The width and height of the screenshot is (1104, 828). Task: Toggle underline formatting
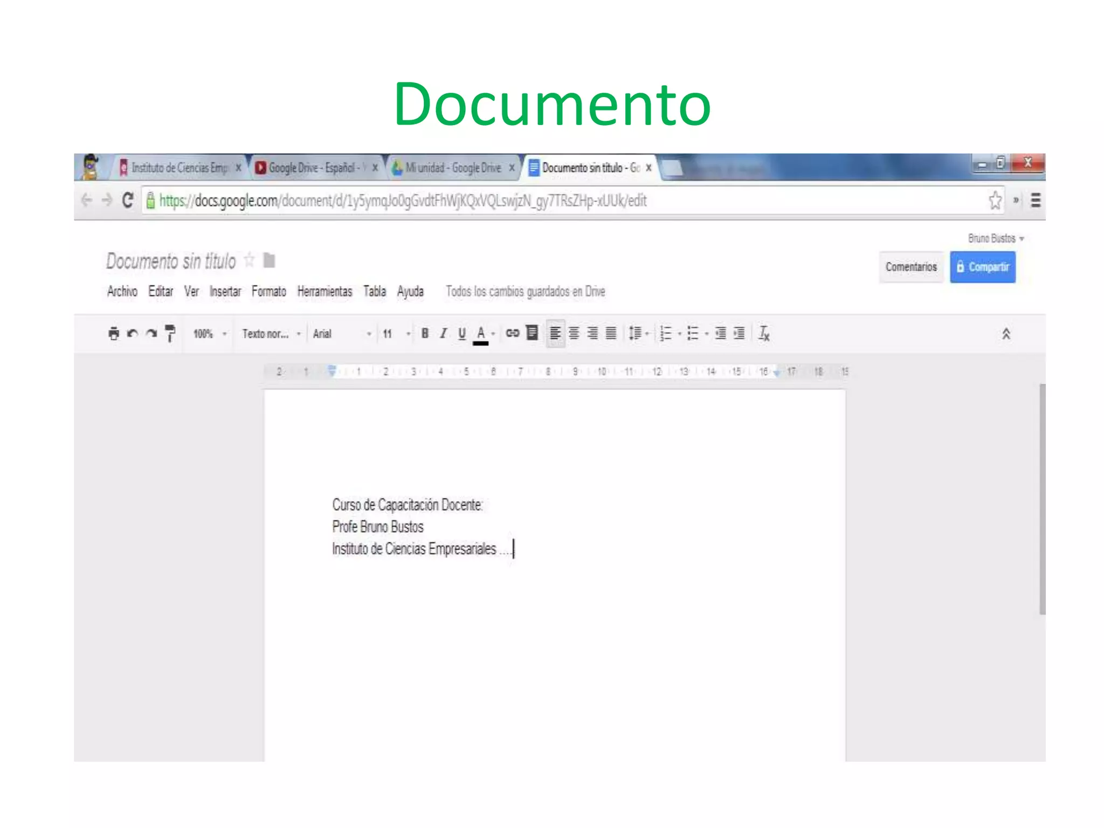462,334
